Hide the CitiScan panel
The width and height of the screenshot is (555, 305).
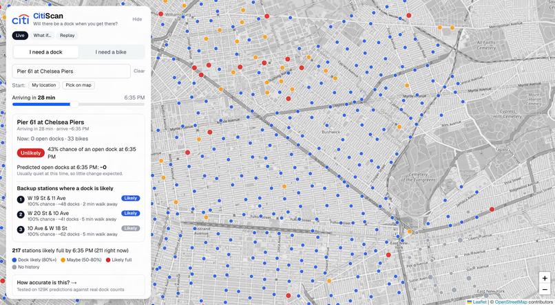coord(137,19)
